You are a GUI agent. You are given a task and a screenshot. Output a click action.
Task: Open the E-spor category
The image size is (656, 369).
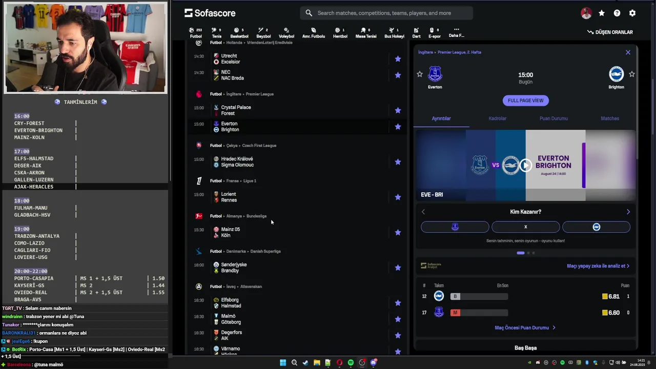coord(435,33)
